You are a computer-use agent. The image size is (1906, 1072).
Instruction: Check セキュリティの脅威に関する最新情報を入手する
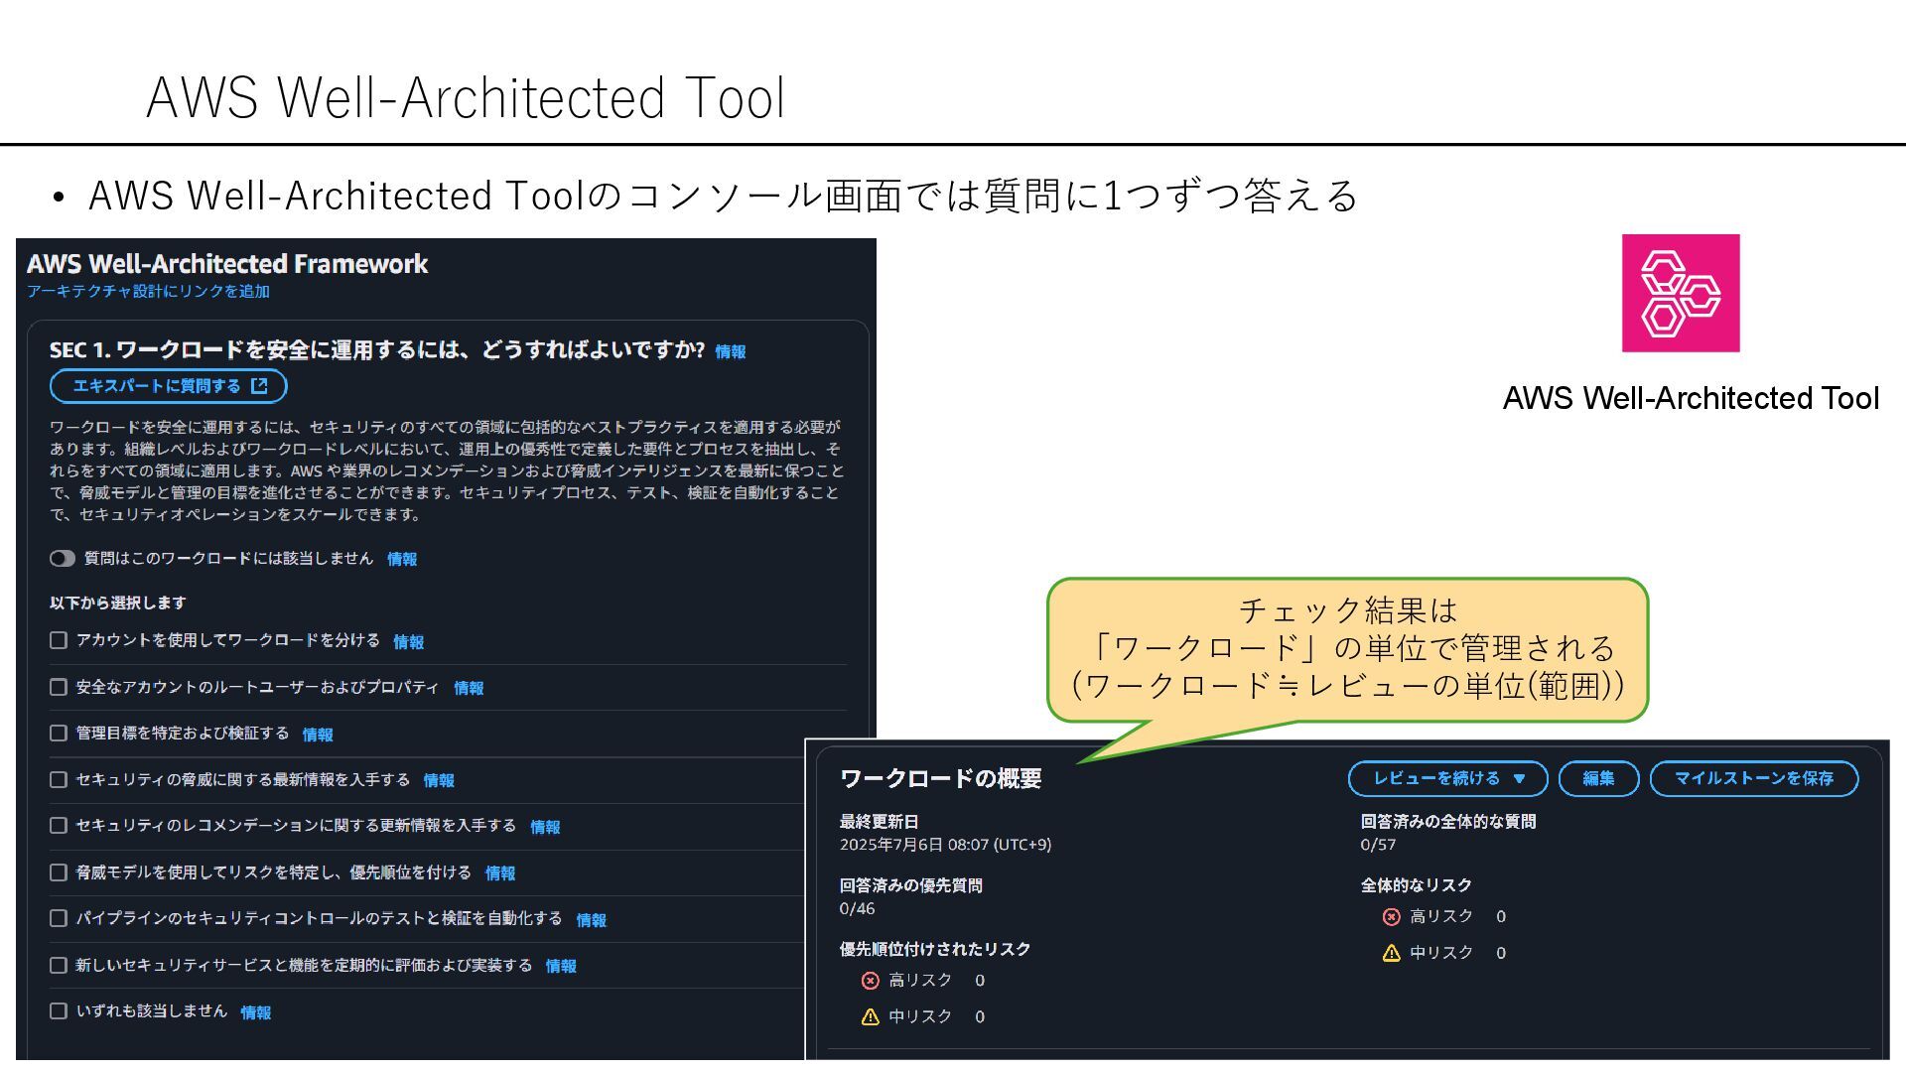point(59,779)
